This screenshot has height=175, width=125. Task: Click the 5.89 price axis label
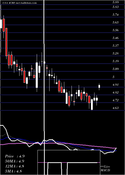tap(115, 2)
